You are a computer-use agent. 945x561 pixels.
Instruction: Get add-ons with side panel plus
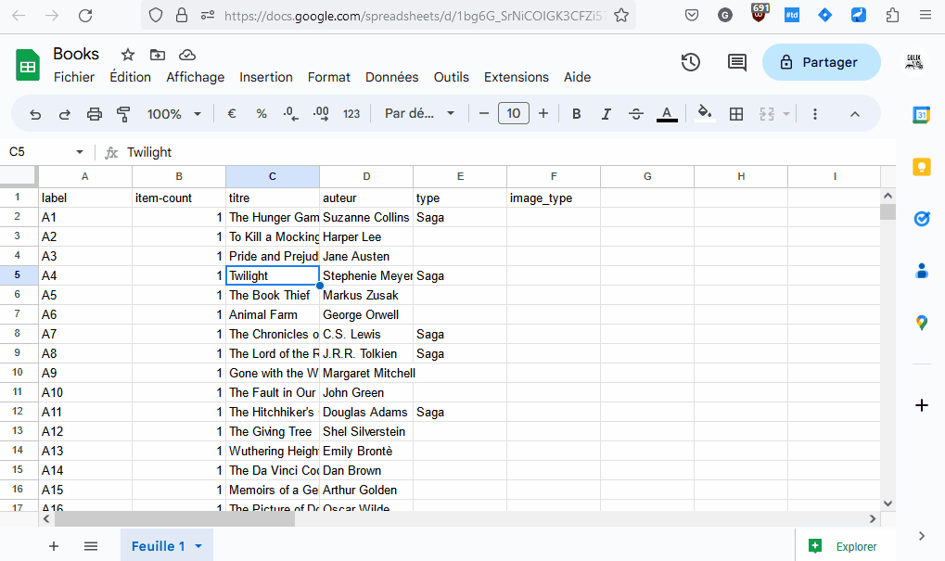click(922, 405)
